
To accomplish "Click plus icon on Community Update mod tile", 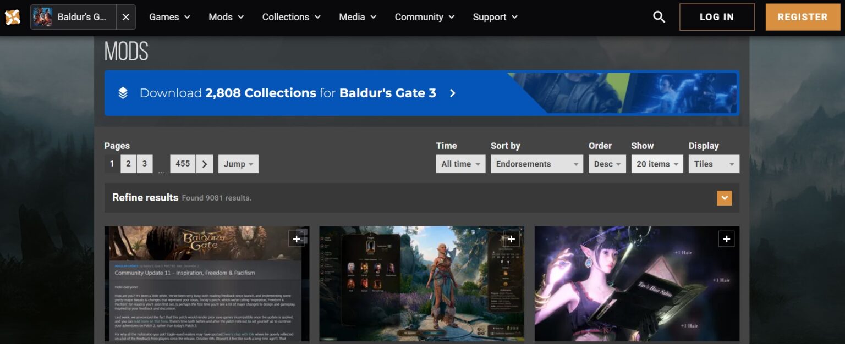I will coord(297,238).
